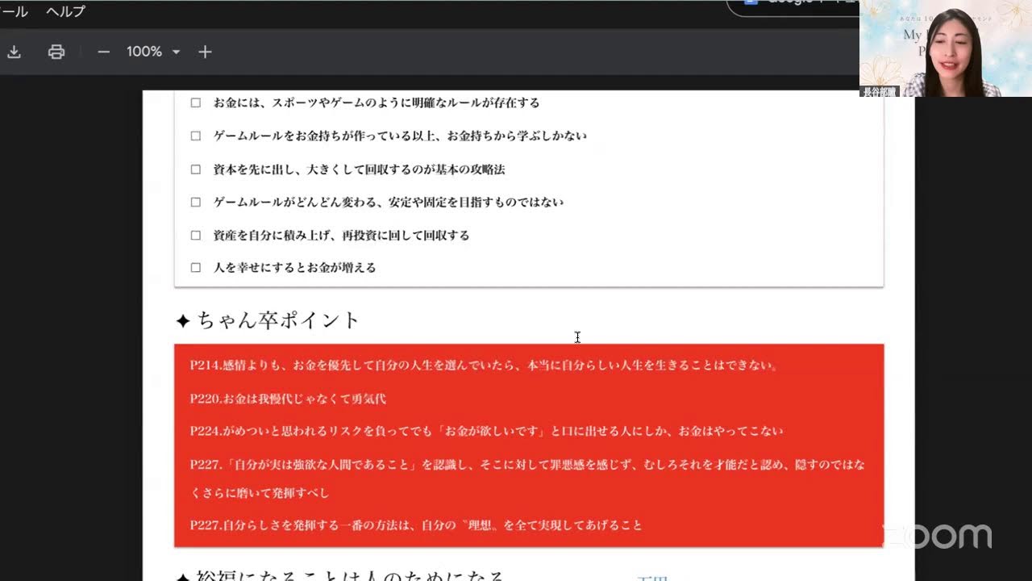This screenshot has height=581, width=1032.
Task: Click the download icon in the toolbar
Action: pyautogui.click(x=14, y=52)
